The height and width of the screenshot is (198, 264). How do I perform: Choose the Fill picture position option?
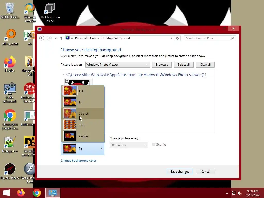tap(83, 91)
